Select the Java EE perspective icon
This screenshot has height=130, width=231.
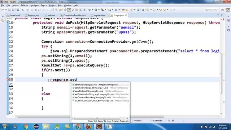[x=228, y=10]
